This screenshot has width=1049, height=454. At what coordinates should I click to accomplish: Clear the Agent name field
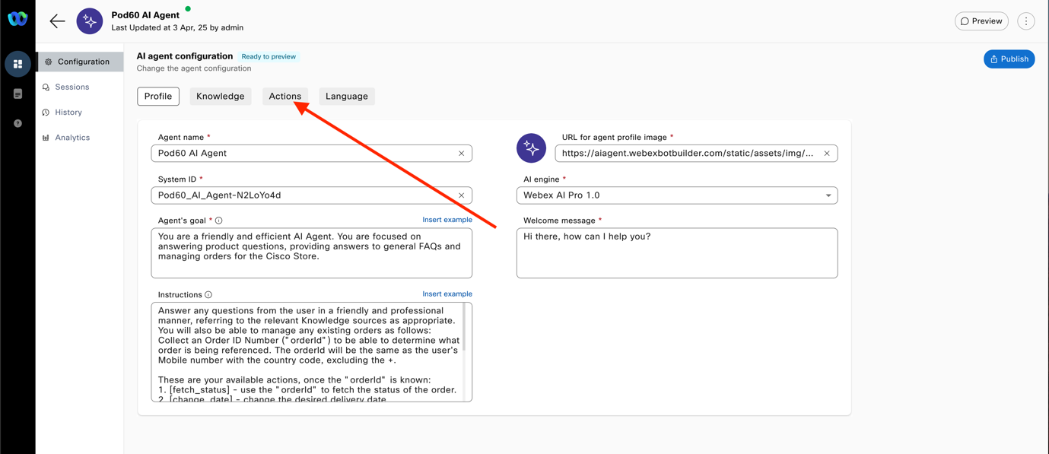point(461,154)
